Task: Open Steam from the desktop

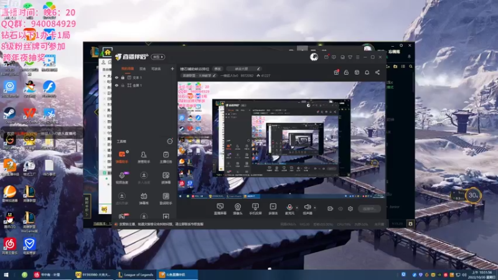Action: point(9,116)
